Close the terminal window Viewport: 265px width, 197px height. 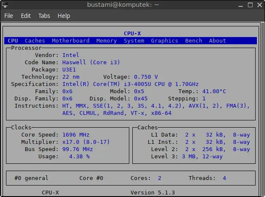click(x=259, y=5)
